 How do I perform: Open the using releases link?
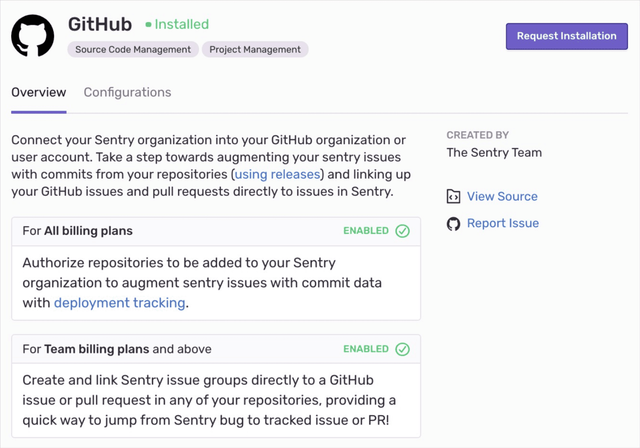pyautogui.click(x=276, y=174)
